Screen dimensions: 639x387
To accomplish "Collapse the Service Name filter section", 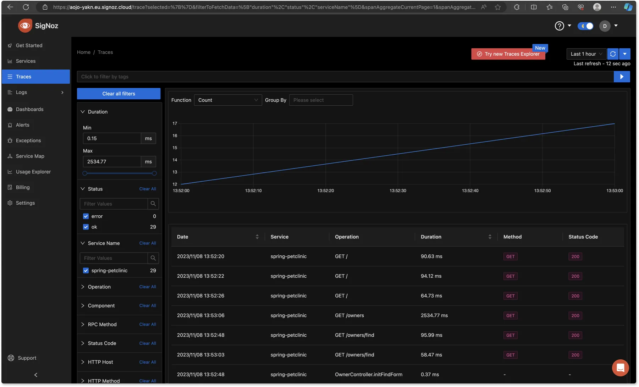I will pyautogui.click(x=83, y=243).
